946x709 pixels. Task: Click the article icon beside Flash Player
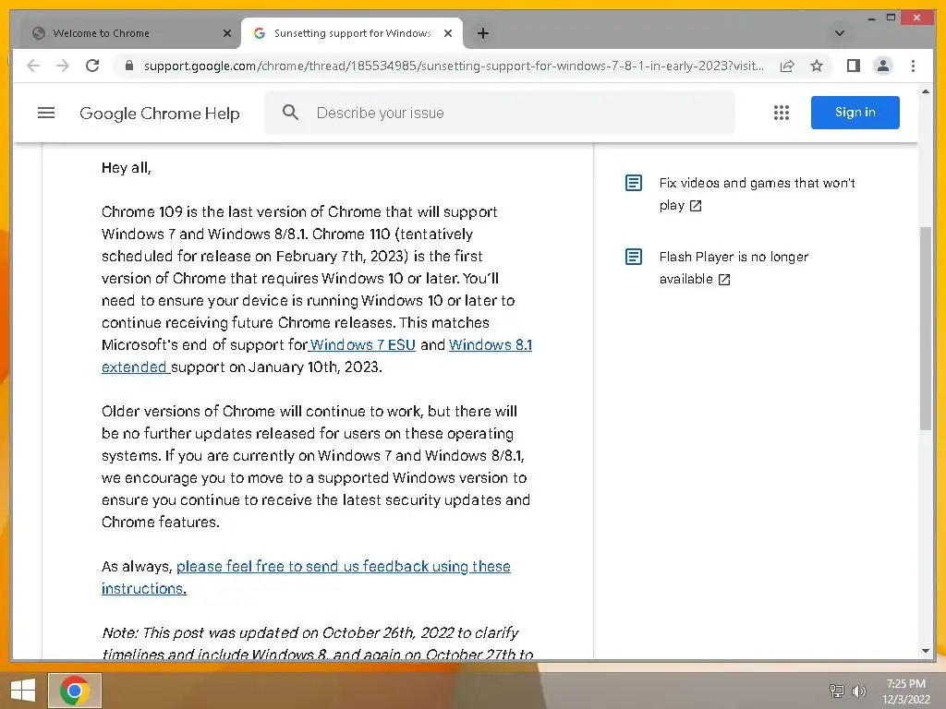(x=634, y=257)
